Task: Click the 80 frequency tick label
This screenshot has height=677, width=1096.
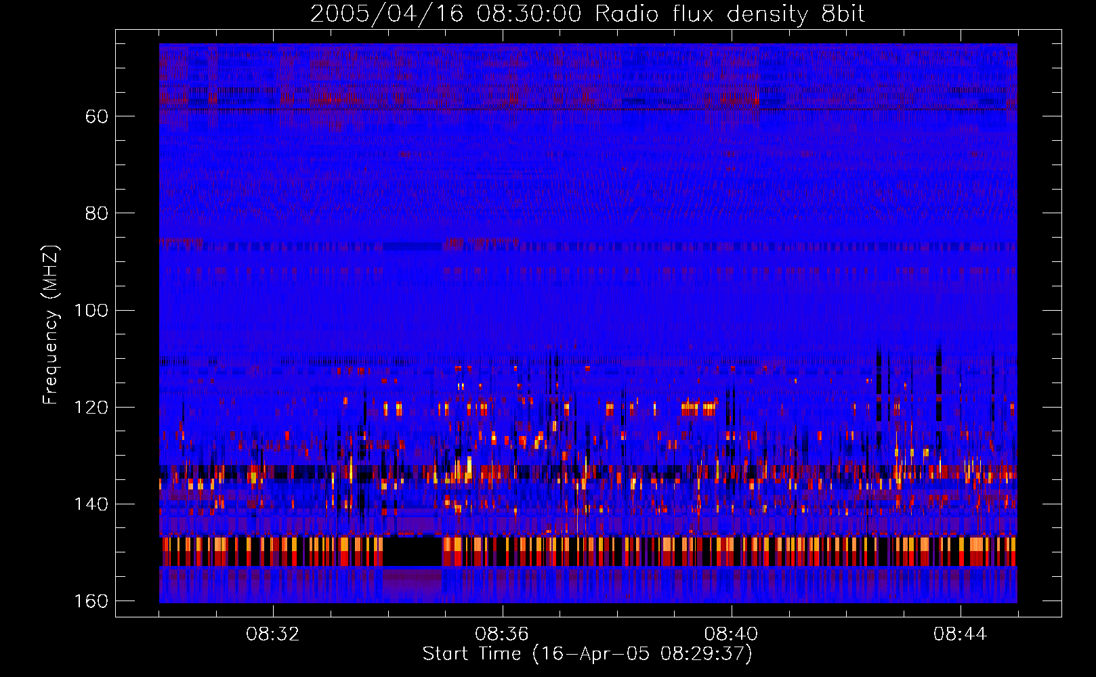Action: click(x=97, y=213)
